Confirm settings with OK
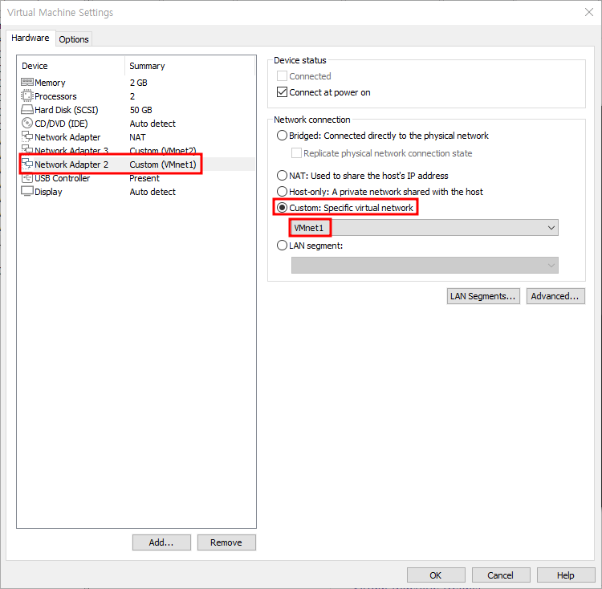Image resolution: width=602 pixels, height=589 pixels. pyautogui.click(x=436, y=575)
